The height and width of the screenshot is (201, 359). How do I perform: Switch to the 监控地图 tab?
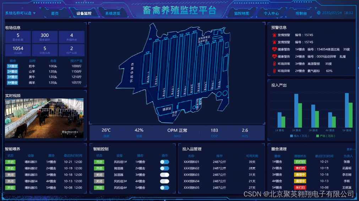(x=241, y=13)
